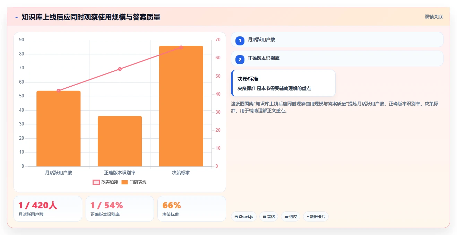Select the 决策标准 orange bar
This screenshot has width=457, height=235.
point(181,106)
